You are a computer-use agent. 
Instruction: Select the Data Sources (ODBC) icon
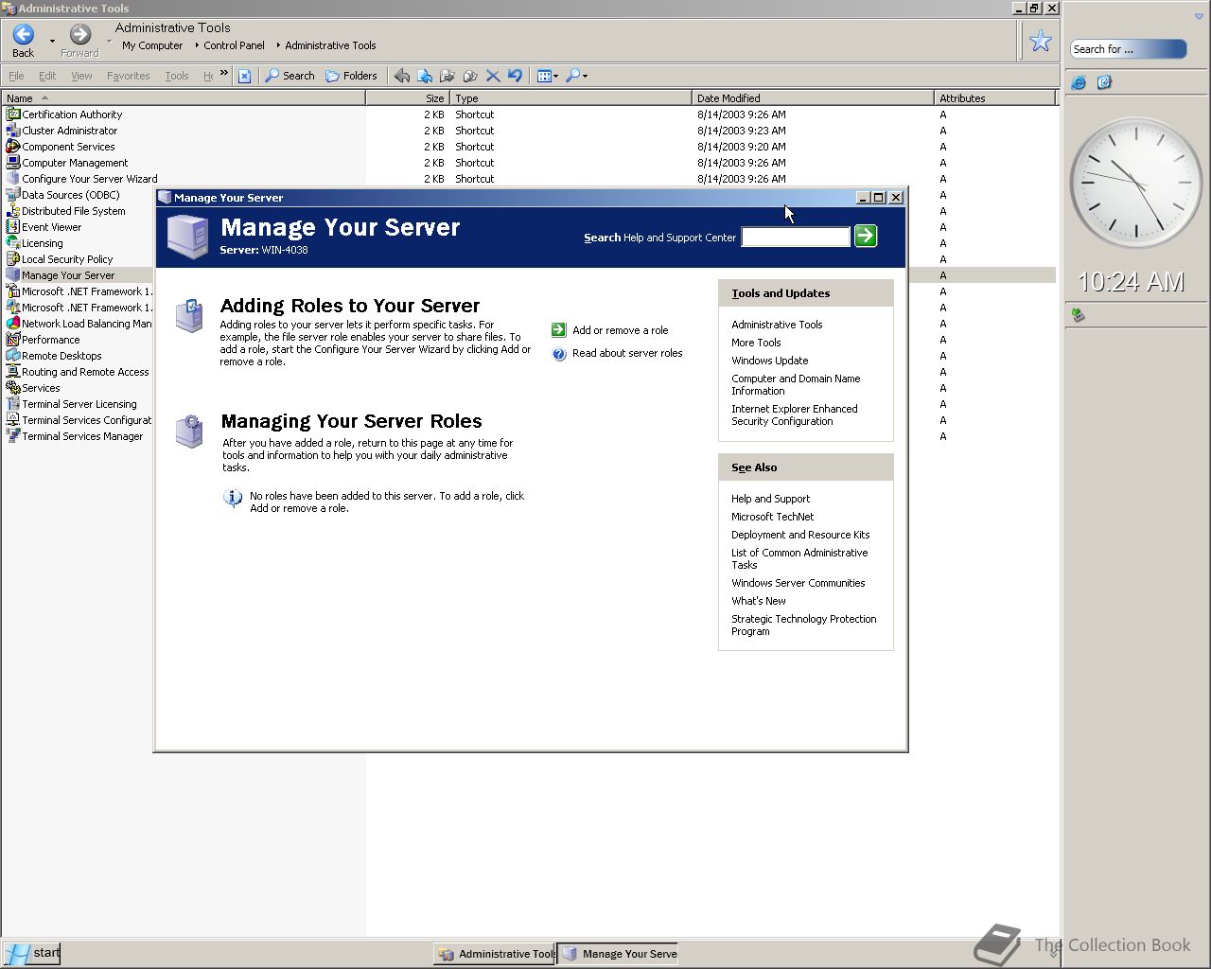[x=13, y=195]
